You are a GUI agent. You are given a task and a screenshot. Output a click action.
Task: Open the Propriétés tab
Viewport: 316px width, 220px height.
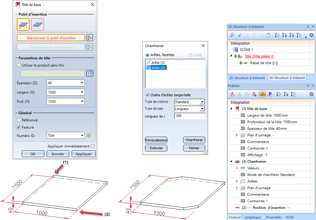tap(274, 217)
